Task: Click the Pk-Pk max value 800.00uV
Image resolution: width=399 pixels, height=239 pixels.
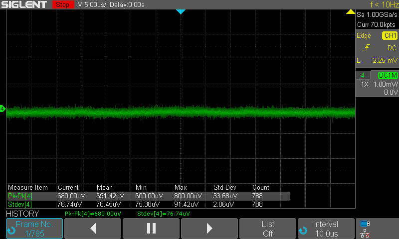Action: [x=188, y=196]
